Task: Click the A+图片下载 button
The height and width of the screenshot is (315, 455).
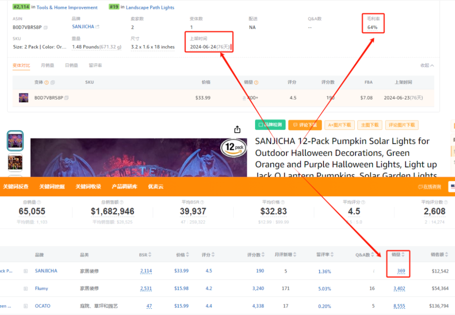Action: (x=339, y=125)
